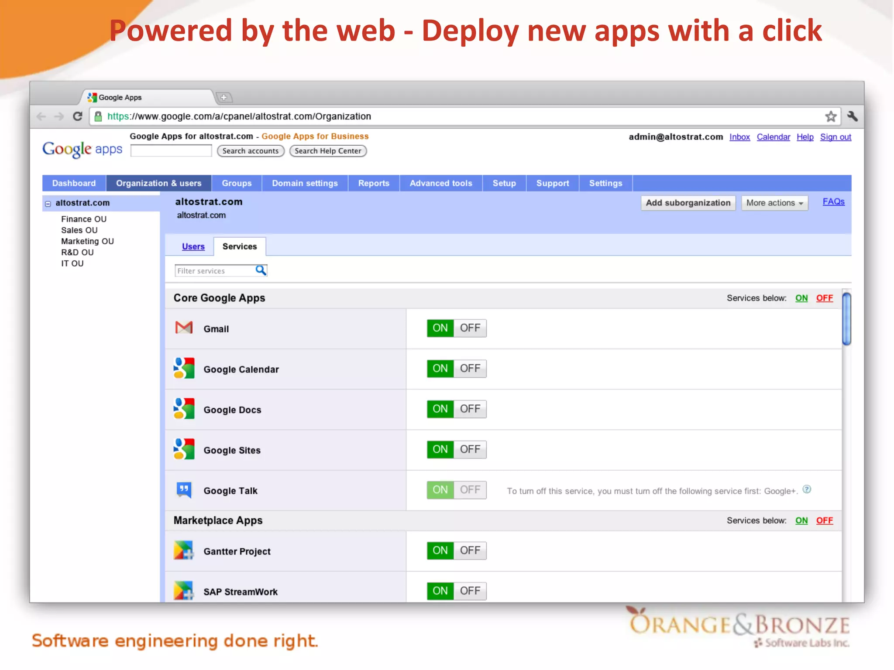Click the Google Talk chat icon
This screenshot has height=670, width=894.
tap(184, 490)
